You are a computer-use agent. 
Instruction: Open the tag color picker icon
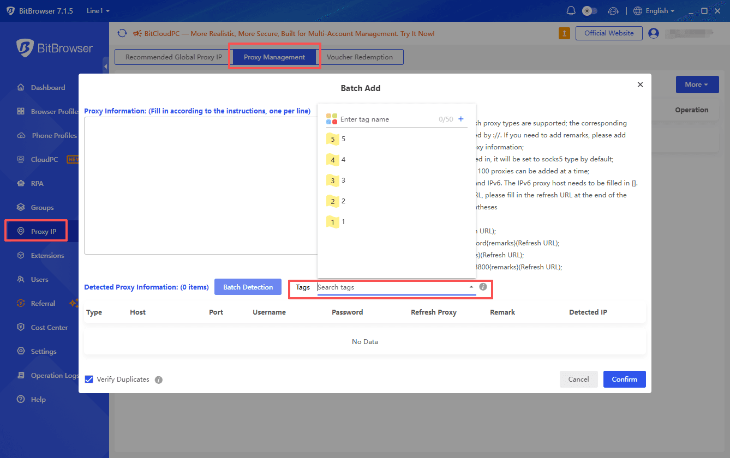[x=332, y=119]
